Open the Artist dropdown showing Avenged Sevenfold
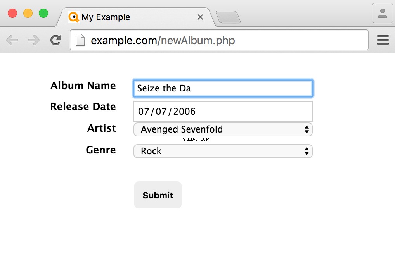This screenshot has height=279, width=395. coord(223,129)
